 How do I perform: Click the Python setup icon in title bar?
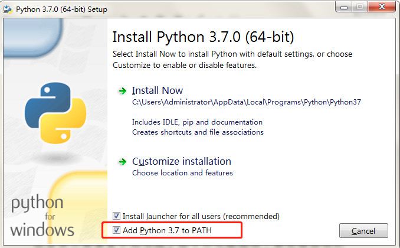point(8,9)
